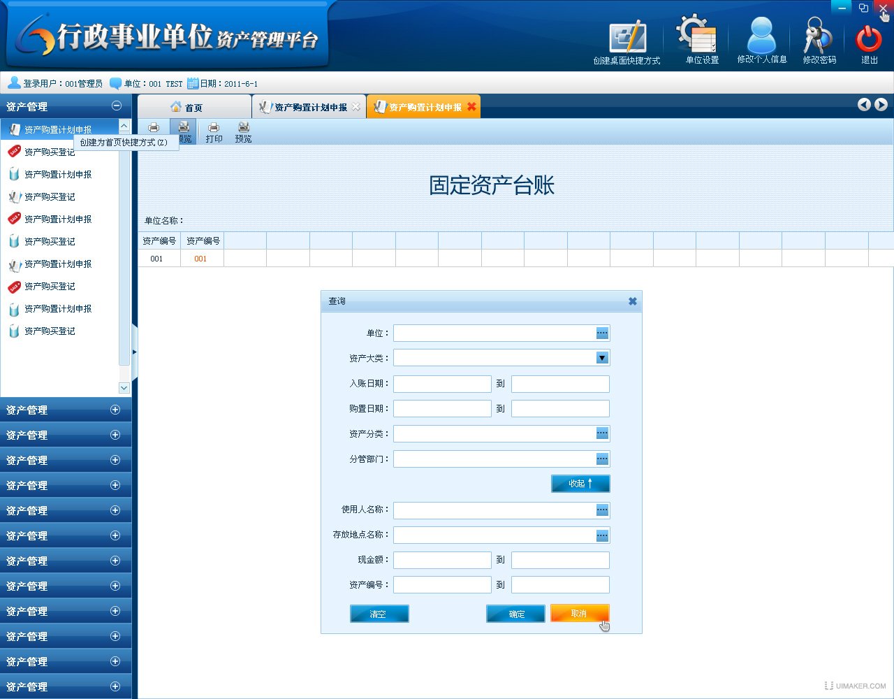Click the 清空 button

pyautogui.click(x=379, y=614)
